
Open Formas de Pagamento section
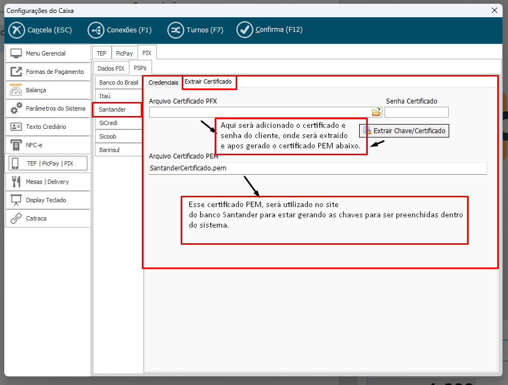coord(54,72)
